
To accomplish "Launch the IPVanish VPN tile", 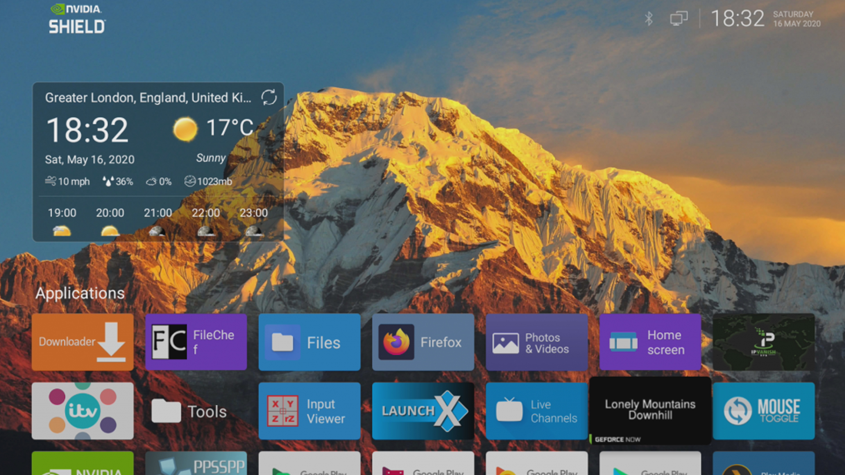I will tap(764, 342).
